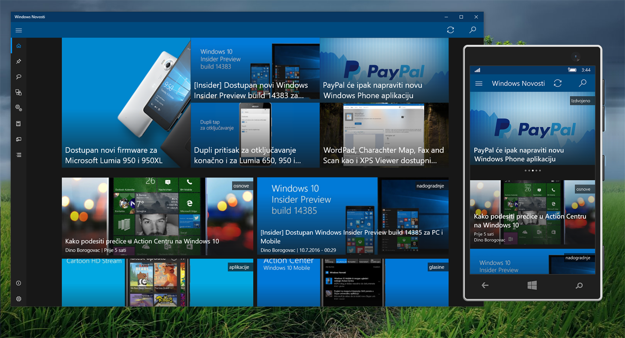
Task: Open the Lumia 950 firmware article tile
Action: 126,103
